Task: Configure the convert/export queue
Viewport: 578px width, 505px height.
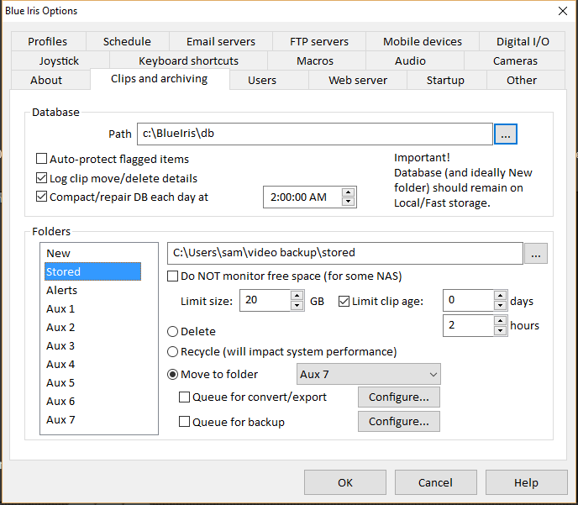Action: tap(399, 397)
